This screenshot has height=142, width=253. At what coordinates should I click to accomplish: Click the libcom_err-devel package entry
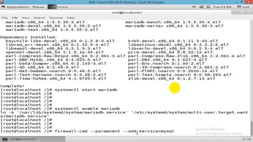[x=57, y=45]
